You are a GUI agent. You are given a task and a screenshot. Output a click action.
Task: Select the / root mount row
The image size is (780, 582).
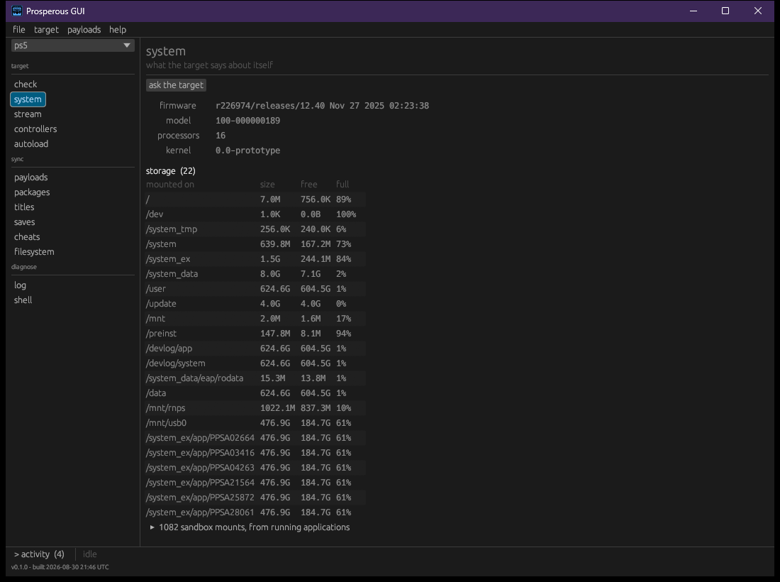(256, 199)
